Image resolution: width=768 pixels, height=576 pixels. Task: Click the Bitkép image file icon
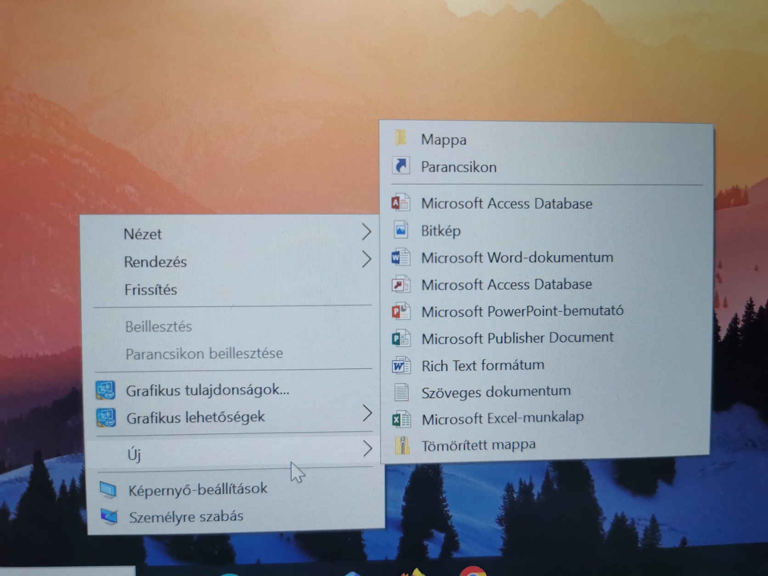(401, 230)
